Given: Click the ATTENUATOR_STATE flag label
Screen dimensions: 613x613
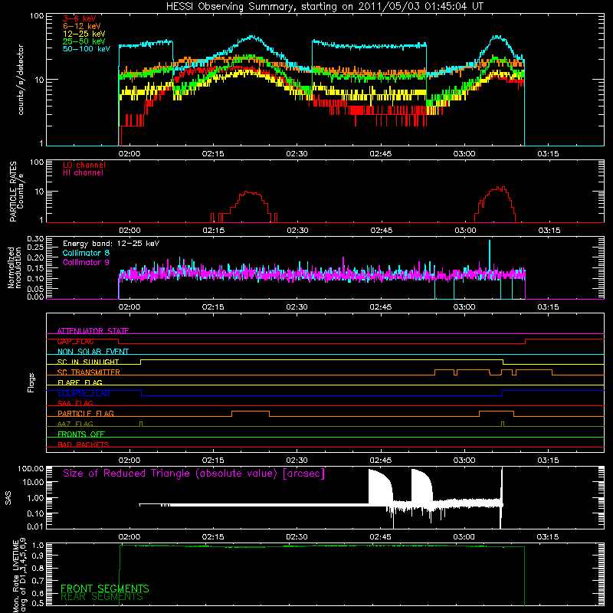Looking at the screenshot, I should [93, 331].
